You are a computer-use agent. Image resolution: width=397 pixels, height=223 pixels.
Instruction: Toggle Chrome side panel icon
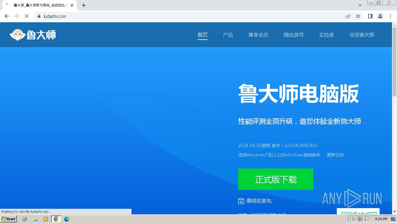coord(370,16)
